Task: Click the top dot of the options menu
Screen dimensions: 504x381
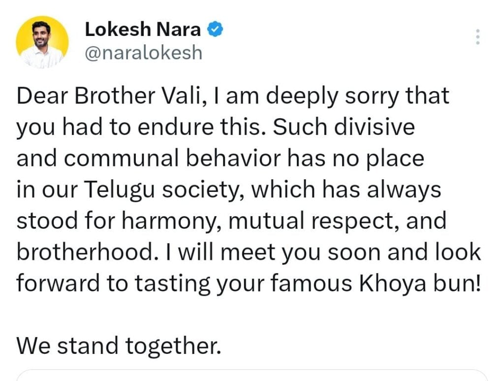Action: point(477,30)
